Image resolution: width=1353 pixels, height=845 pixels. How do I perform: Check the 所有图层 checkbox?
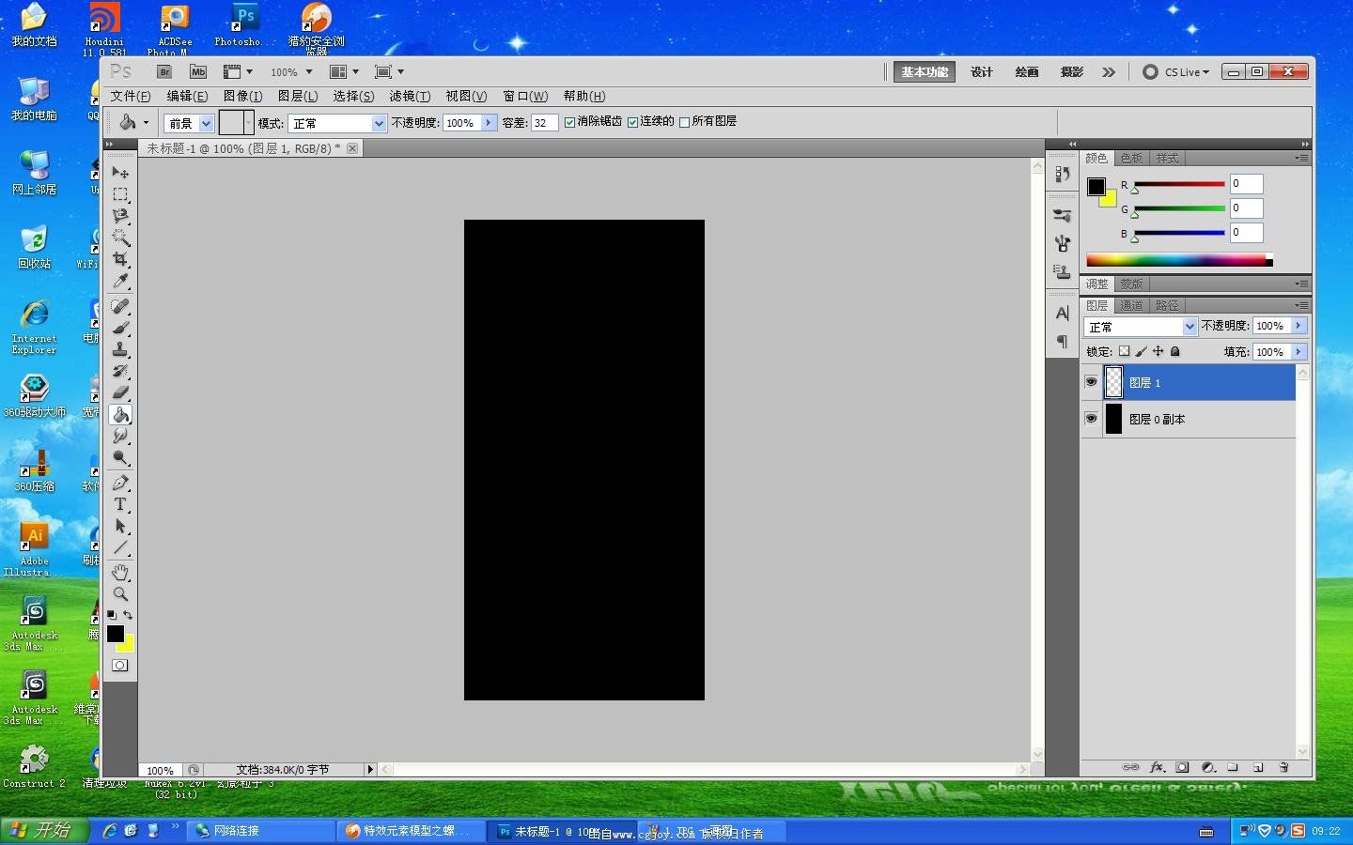684,122
